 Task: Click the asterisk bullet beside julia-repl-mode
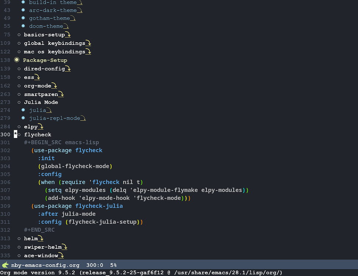click(23, 118)
